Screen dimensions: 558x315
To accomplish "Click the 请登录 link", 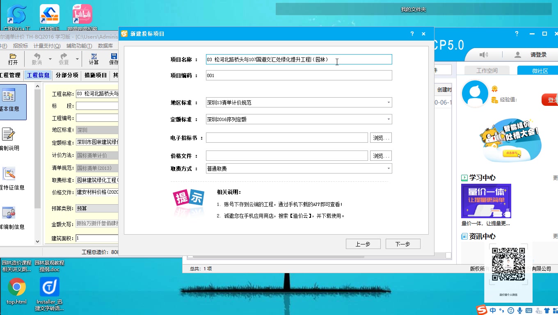I will (538, 55).
